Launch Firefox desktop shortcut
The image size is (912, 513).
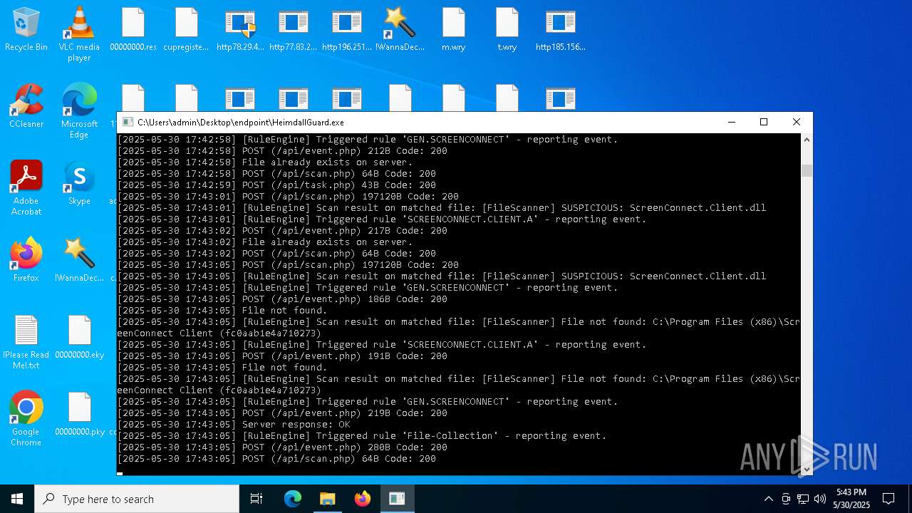[x=26, y=260]
